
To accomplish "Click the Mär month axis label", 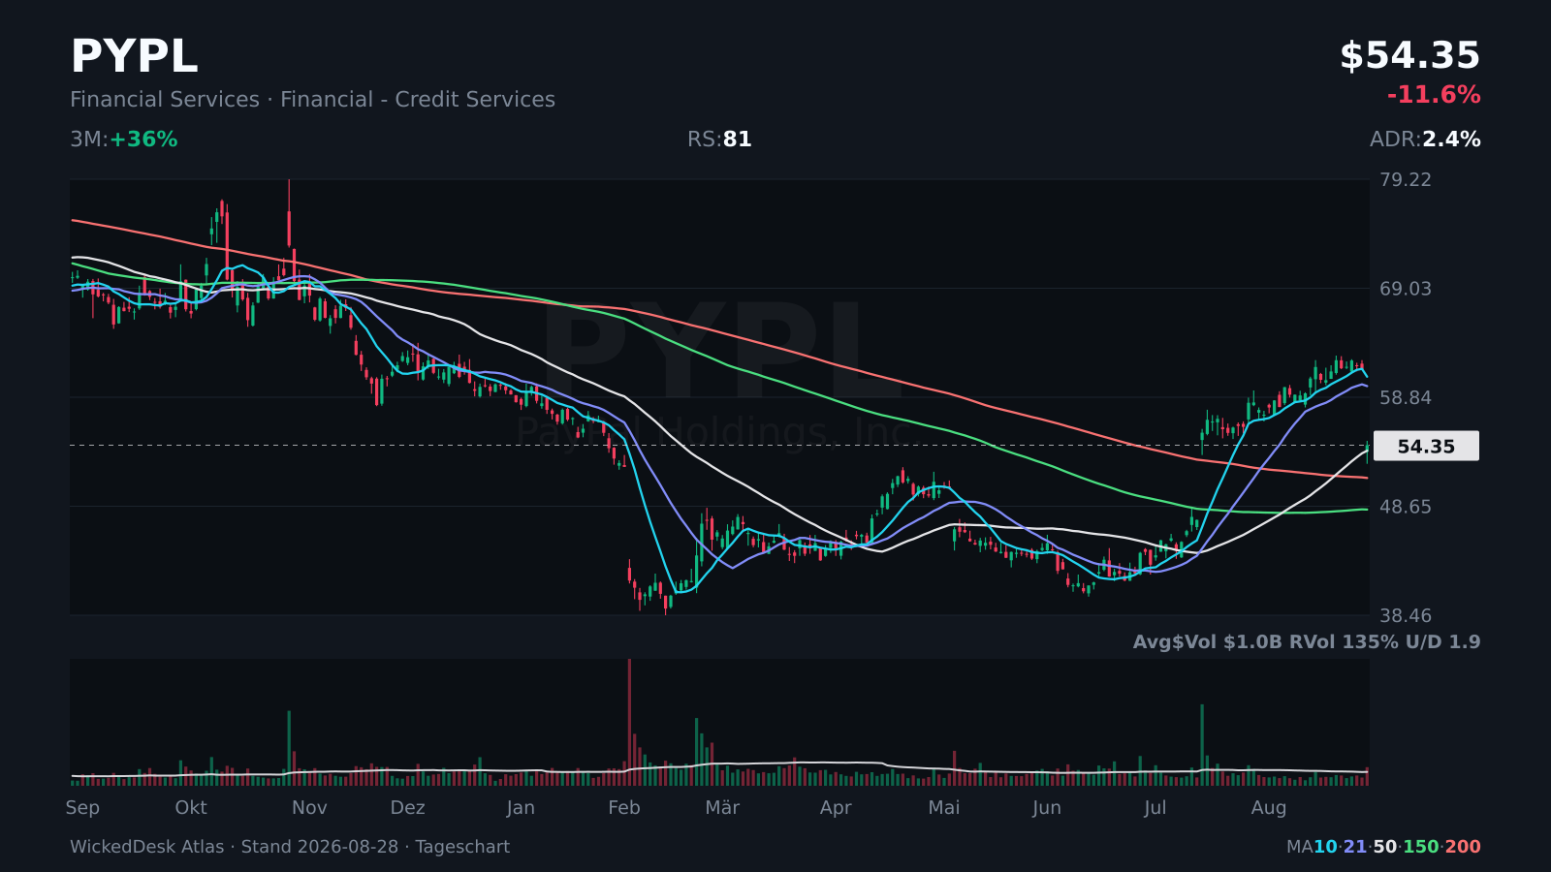I will tap(722, 808).
